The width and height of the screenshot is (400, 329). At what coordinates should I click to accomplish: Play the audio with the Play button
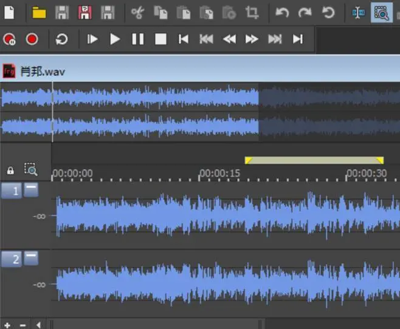tap(115, 39)
